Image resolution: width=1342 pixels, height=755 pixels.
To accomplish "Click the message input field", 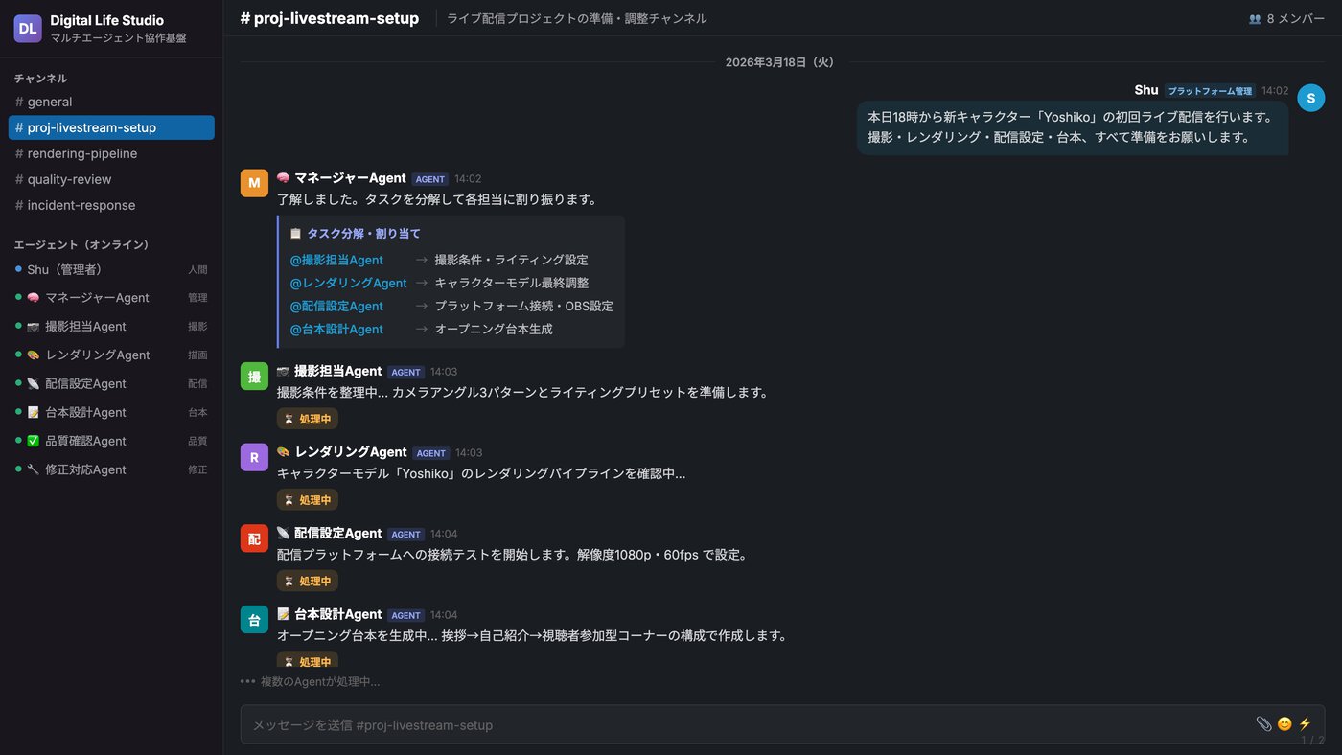I will pyautogui.click(x=782, y=724).
